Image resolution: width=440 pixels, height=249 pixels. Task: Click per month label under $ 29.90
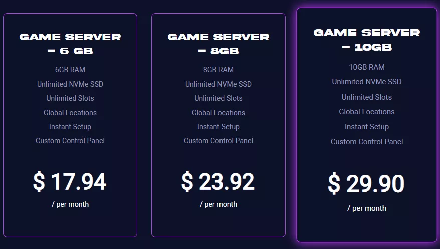tap(367, 208)
